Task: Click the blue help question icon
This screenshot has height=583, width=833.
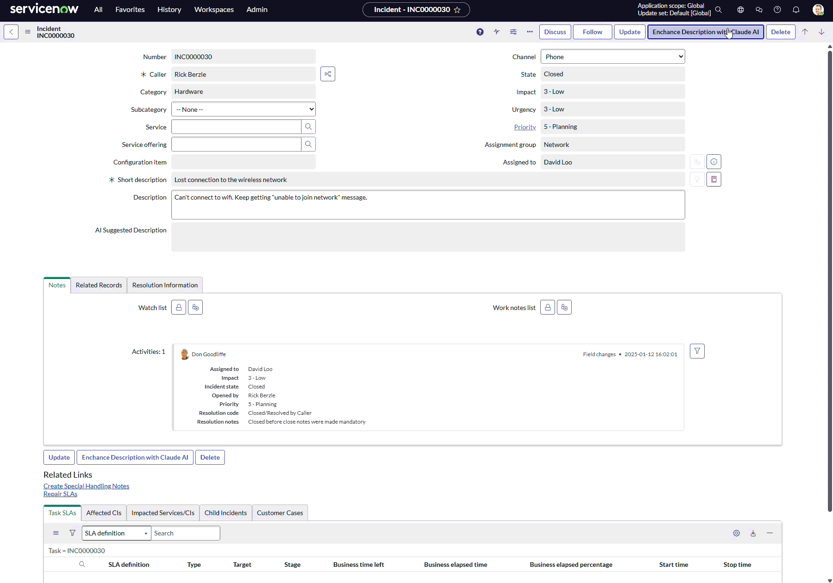Action: (480, 32)
